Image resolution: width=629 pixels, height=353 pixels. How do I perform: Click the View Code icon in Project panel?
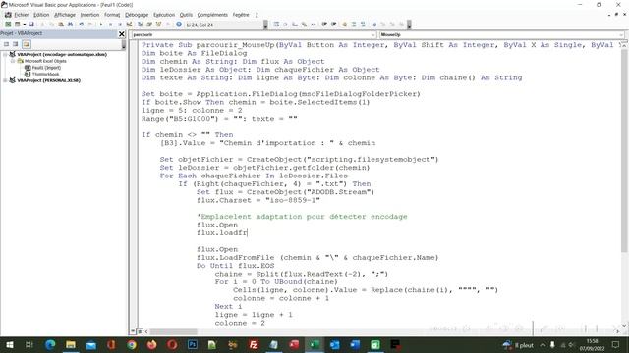click(6, 44)
